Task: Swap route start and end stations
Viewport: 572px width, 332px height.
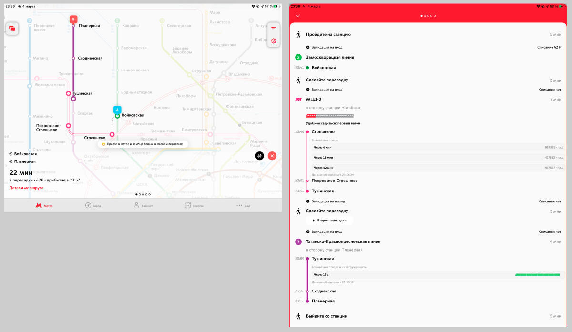Action: tap(259, 156)
